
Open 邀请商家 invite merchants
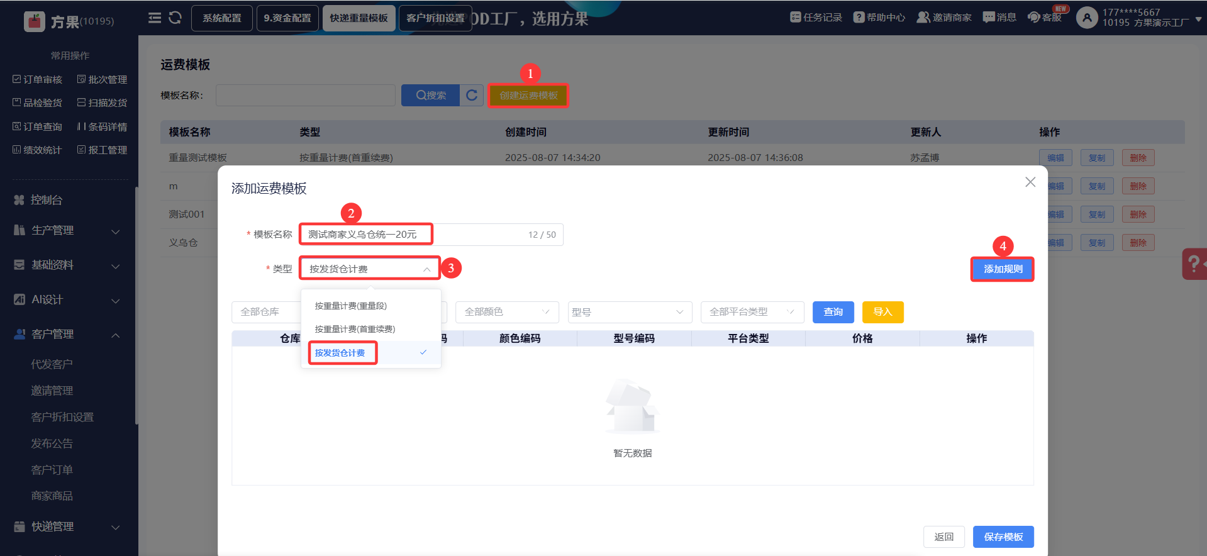944,18
